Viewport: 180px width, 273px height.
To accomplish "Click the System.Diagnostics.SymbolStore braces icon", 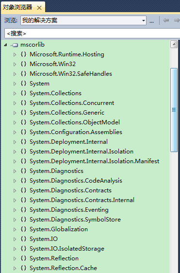I will [x=23, y=220].
